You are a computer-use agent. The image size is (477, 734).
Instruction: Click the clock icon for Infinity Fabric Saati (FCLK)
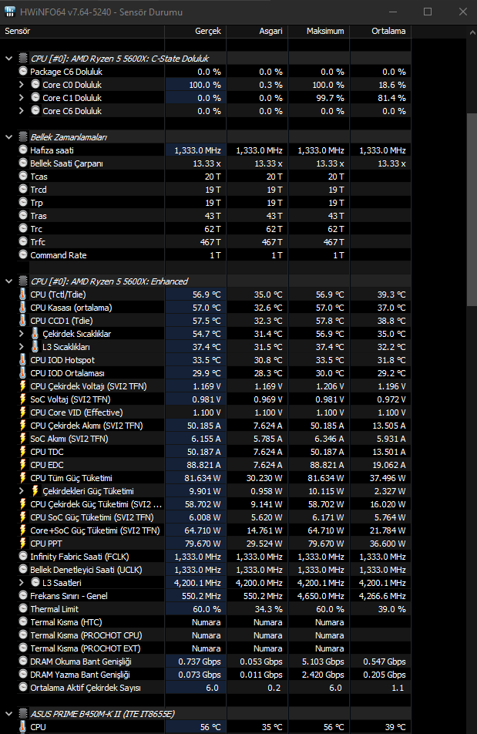click(23, 556)
